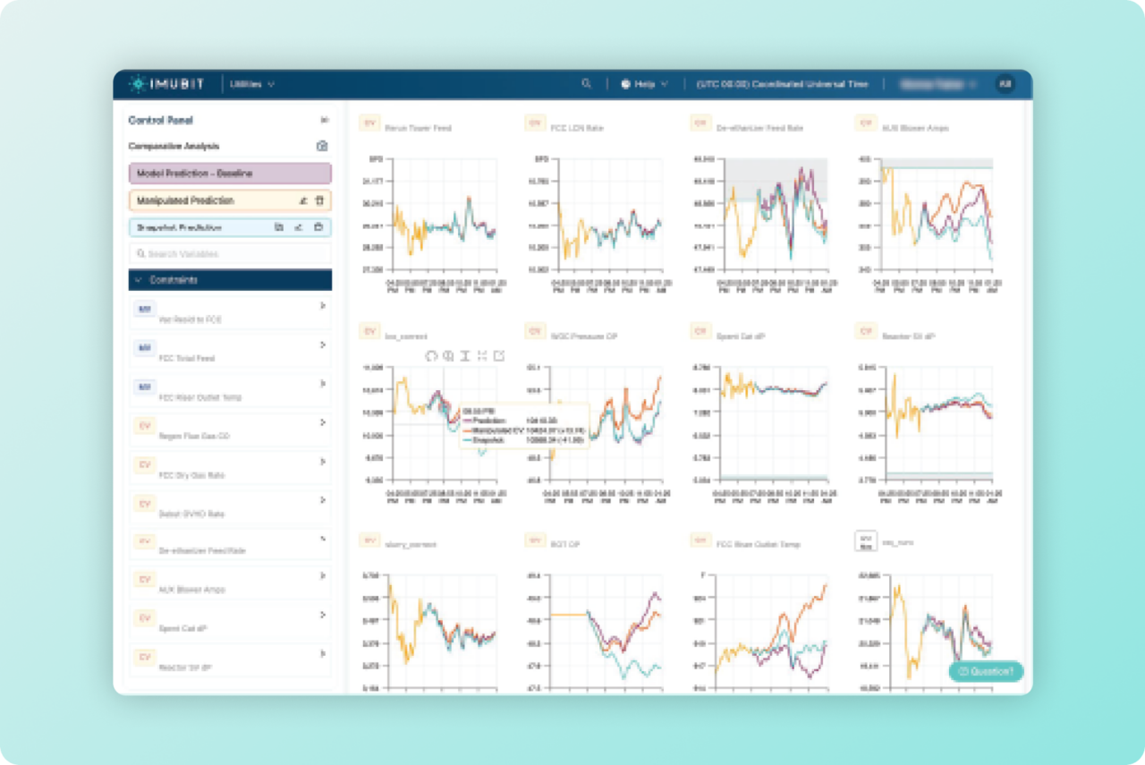Select the zoom tool on the lox_correct chart

tap(448, 355)
